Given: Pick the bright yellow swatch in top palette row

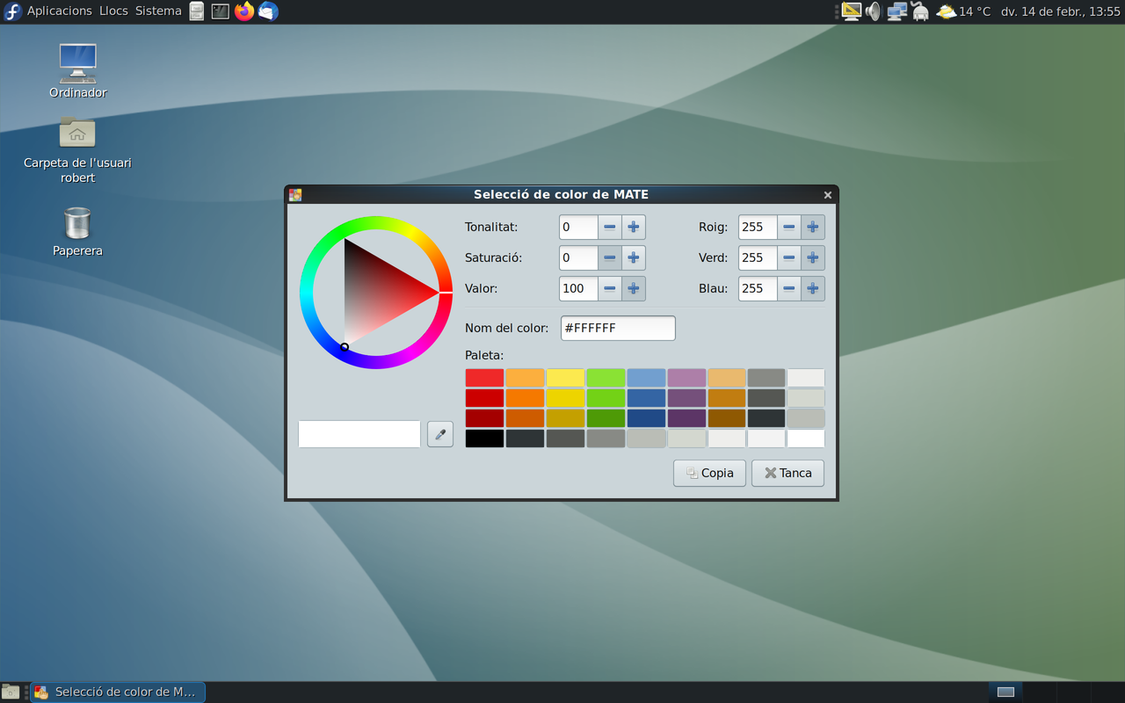Looking at the screenshot, I should click(565, 378).
